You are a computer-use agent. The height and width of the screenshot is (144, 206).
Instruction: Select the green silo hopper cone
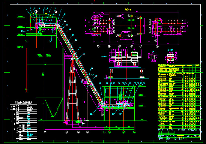(54, 108)
